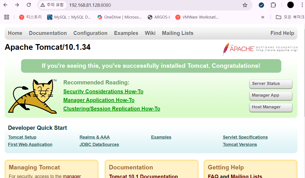Open the manager link in Managing Tomcat
The height and width of the screenshot is (178, 305).
click(72, 176)
